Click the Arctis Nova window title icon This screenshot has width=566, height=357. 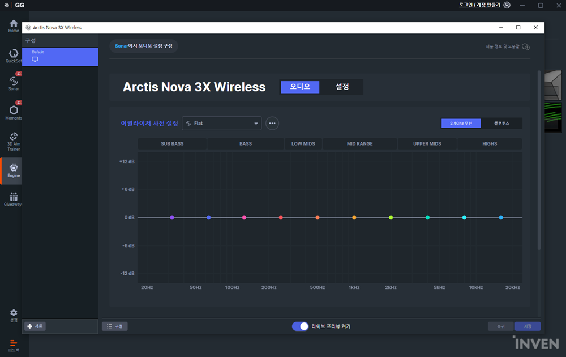(28, 27)
